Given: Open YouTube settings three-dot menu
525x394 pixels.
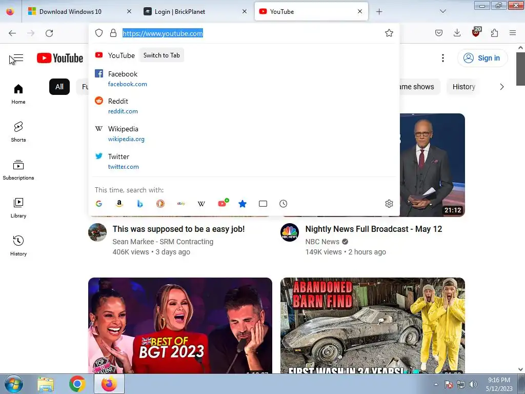Looking at the screenshot, I should click(442, 58).
